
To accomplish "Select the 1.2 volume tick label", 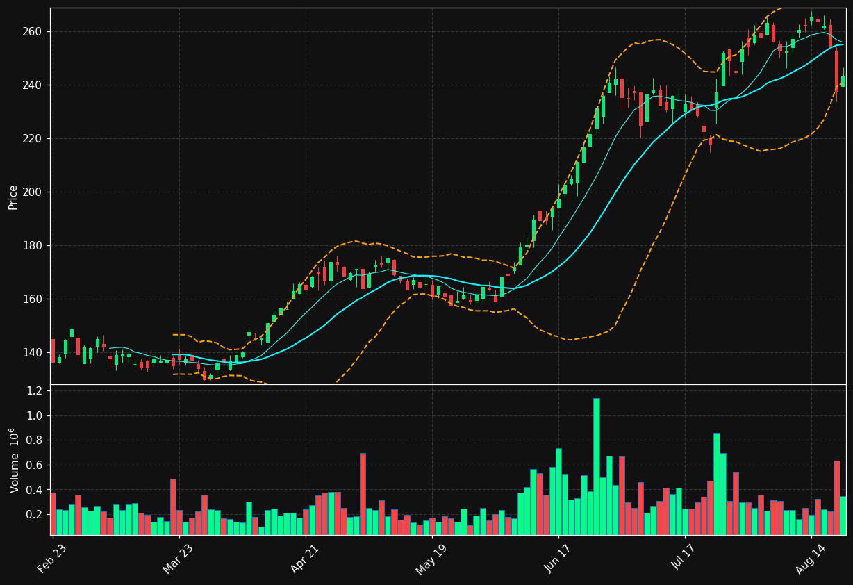I will (x=34, y=391).
